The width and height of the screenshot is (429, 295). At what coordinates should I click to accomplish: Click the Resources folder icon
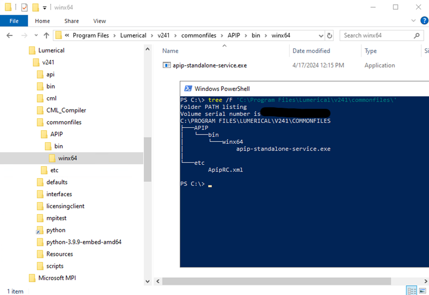[40, 254]
